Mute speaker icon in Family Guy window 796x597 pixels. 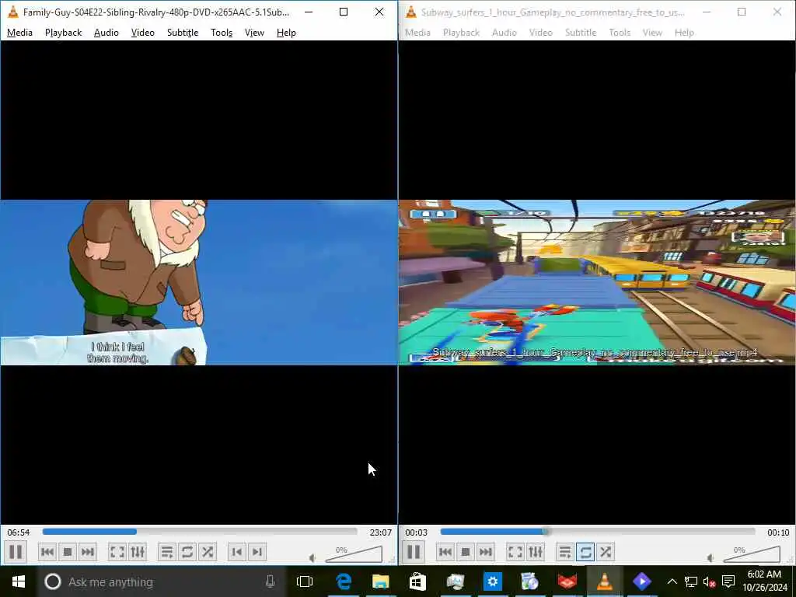312,558
